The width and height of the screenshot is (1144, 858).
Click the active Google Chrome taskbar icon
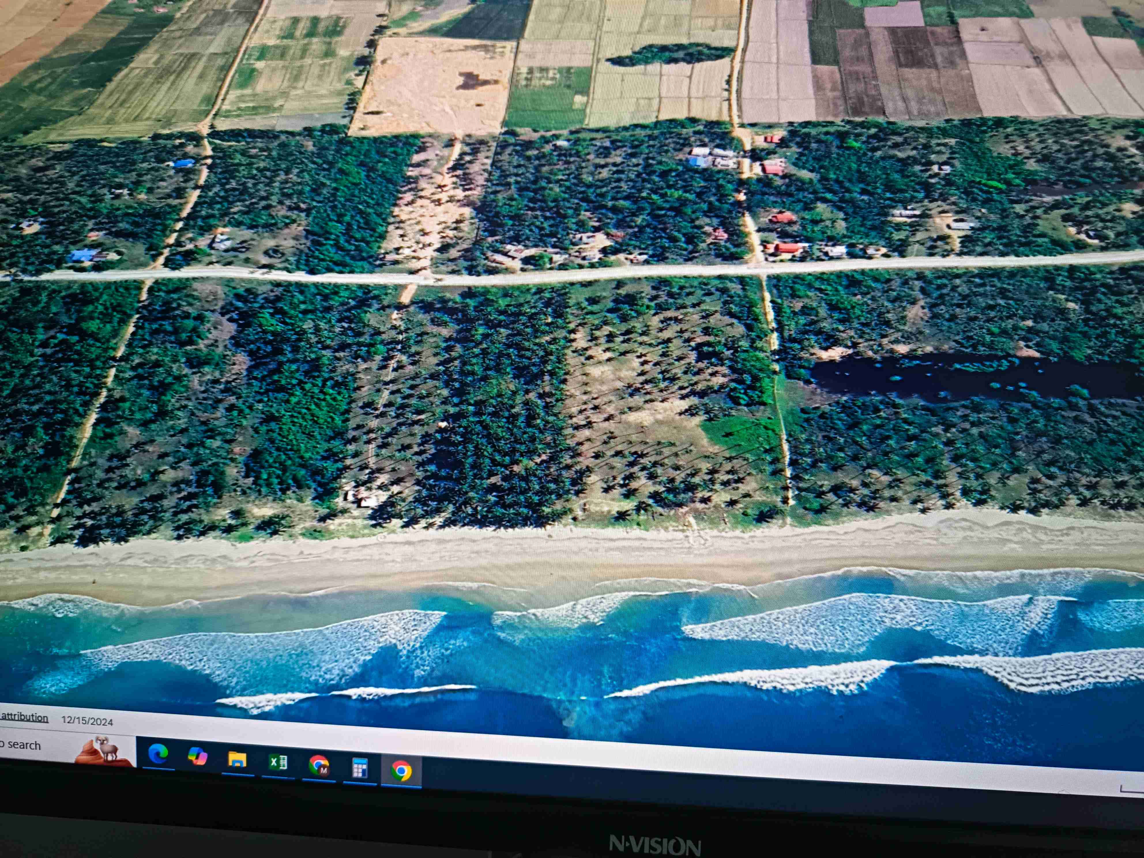pos(401,771)
